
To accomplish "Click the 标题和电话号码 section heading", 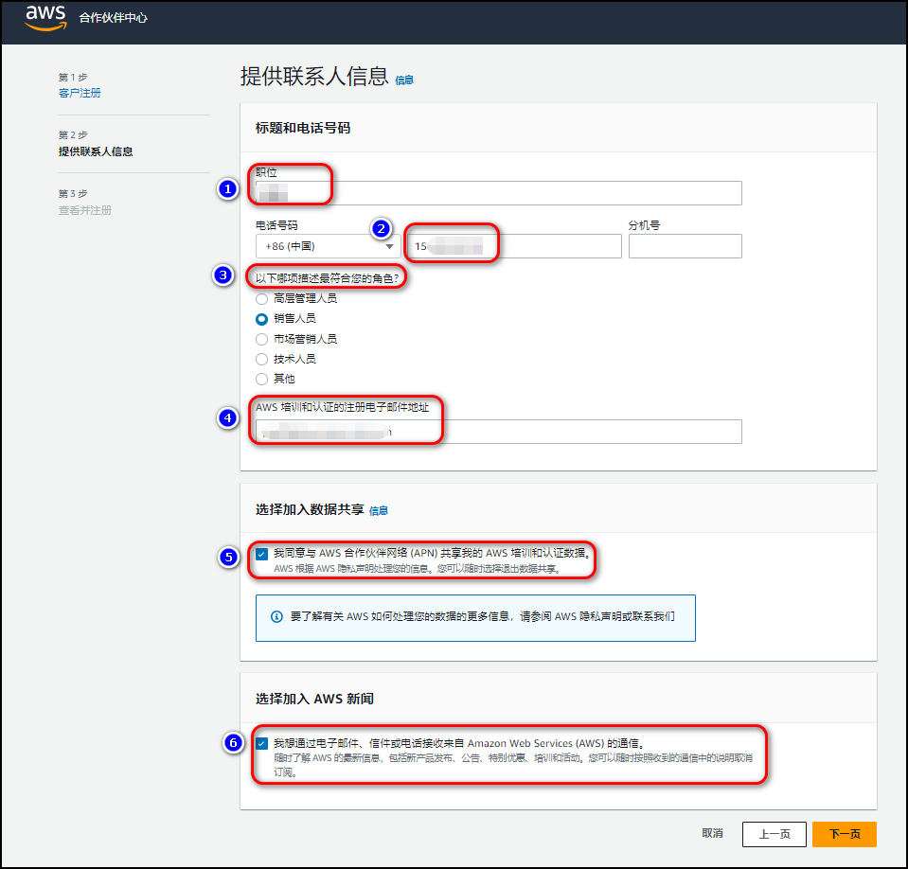I will click(x=303, y=128).
